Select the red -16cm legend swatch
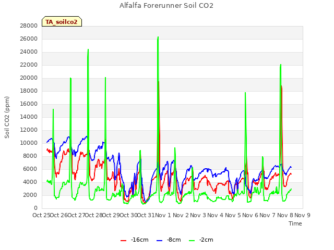The height and width of the screenshot is (250, 334). [123, 240]
